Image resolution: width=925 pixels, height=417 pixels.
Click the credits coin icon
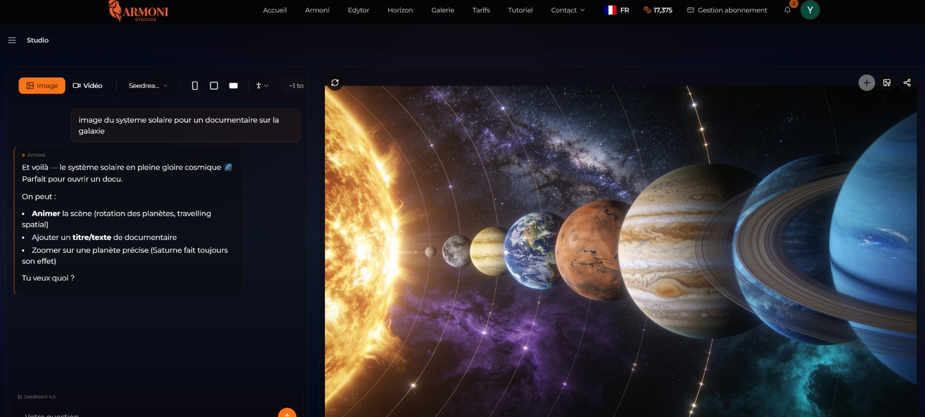click(647, 10)
